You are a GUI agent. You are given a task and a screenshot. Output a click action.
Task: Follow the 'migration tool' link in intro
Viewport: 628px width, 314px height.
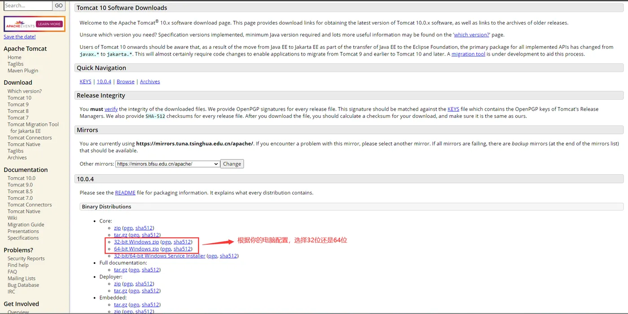click(x=468, y=54)
